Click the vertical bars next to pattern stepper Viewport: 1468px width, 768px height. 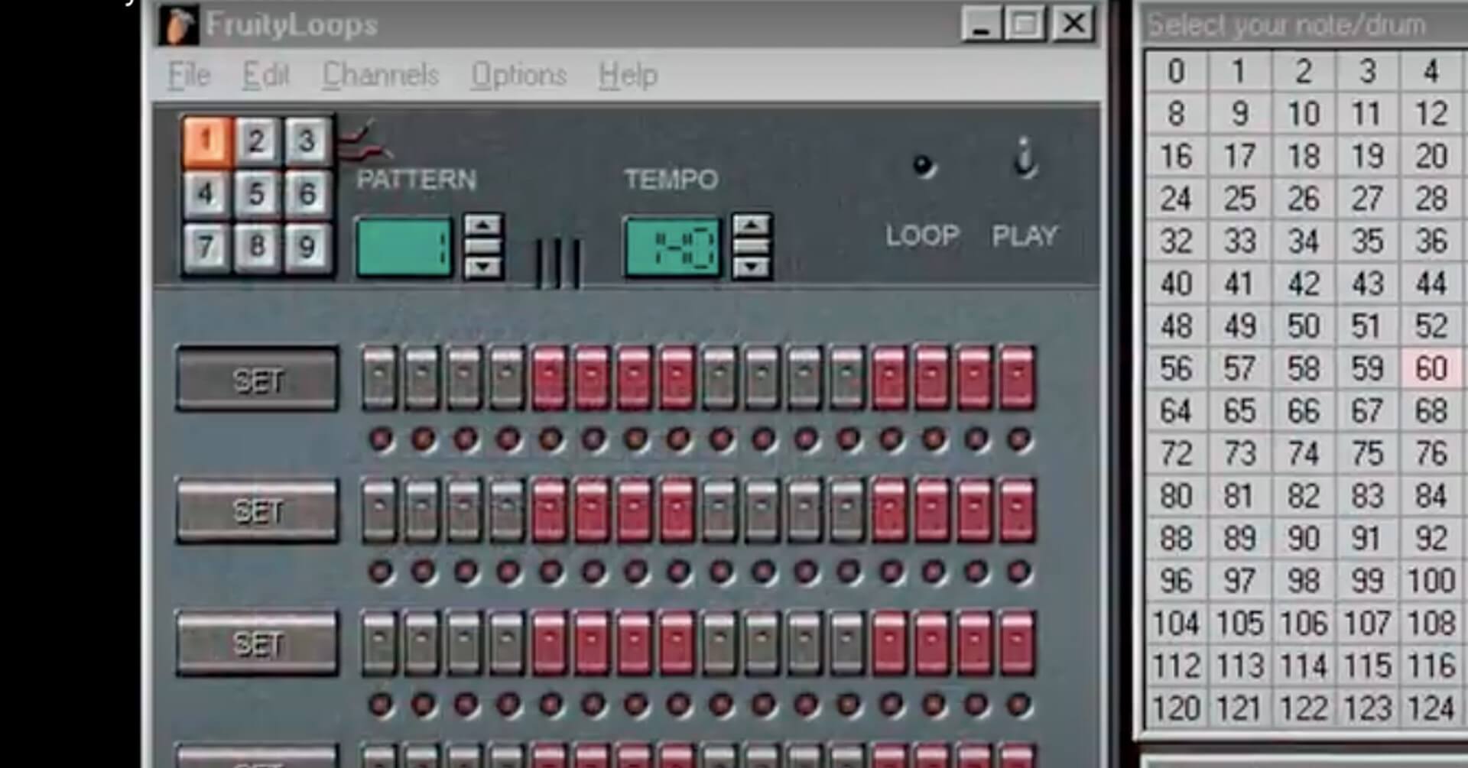[557, 264]
